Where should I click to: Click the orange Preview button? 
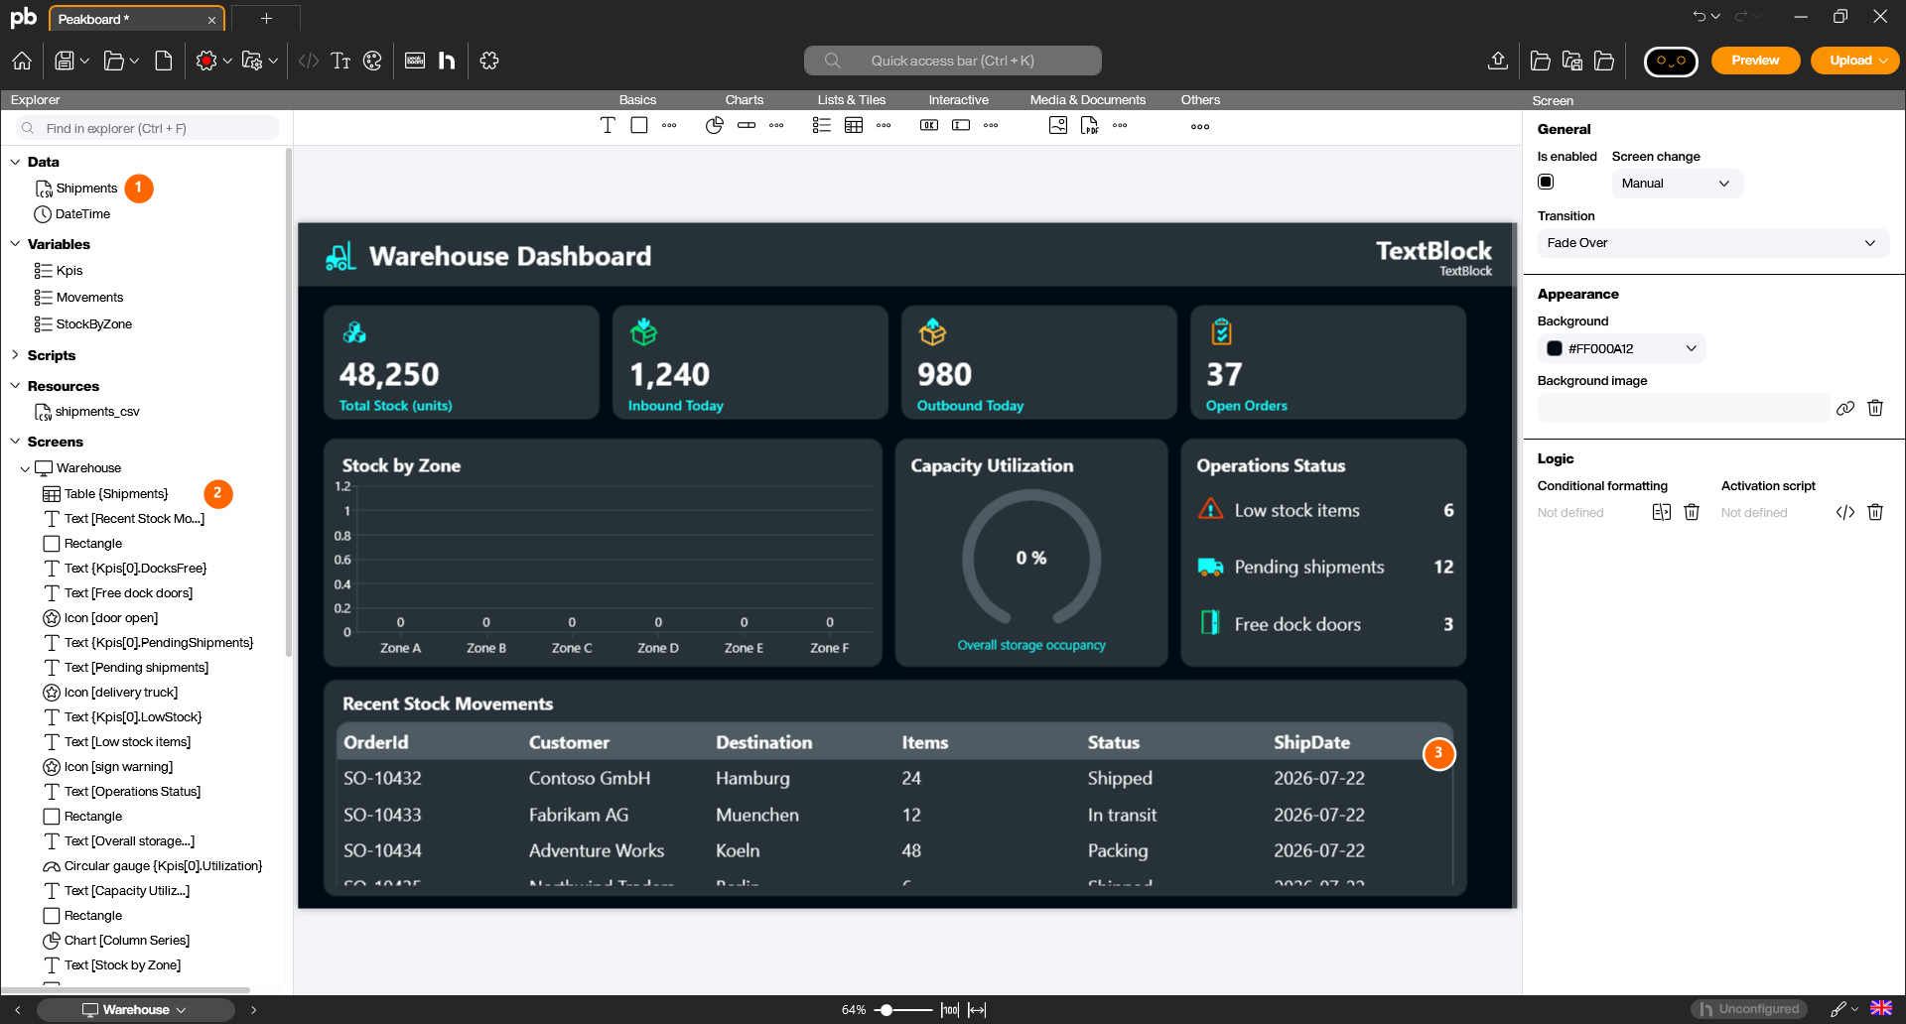(1755, 61)
